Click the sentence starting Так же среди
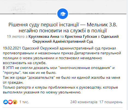 pyautogui.click(x=61, y=80)
